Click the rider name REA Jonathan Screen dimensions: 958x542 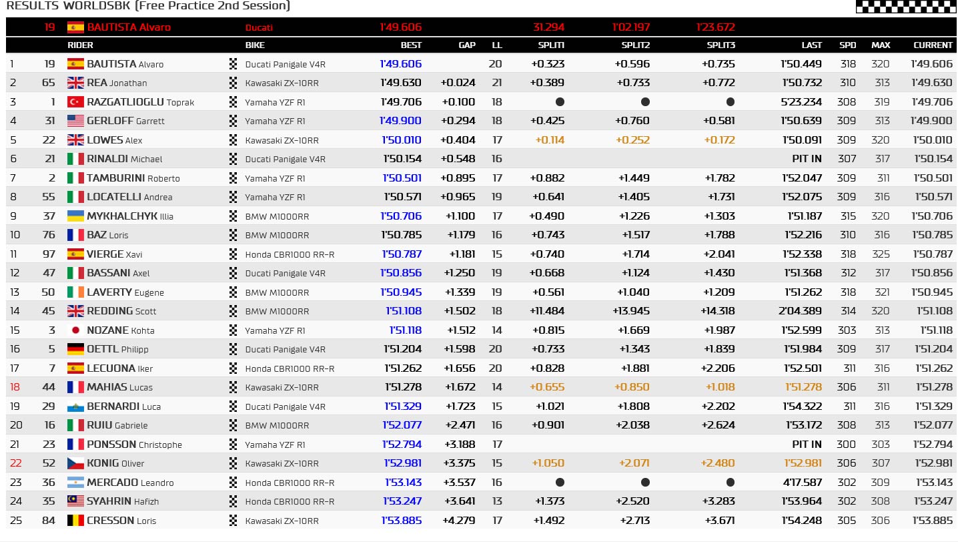coord(117,83)
